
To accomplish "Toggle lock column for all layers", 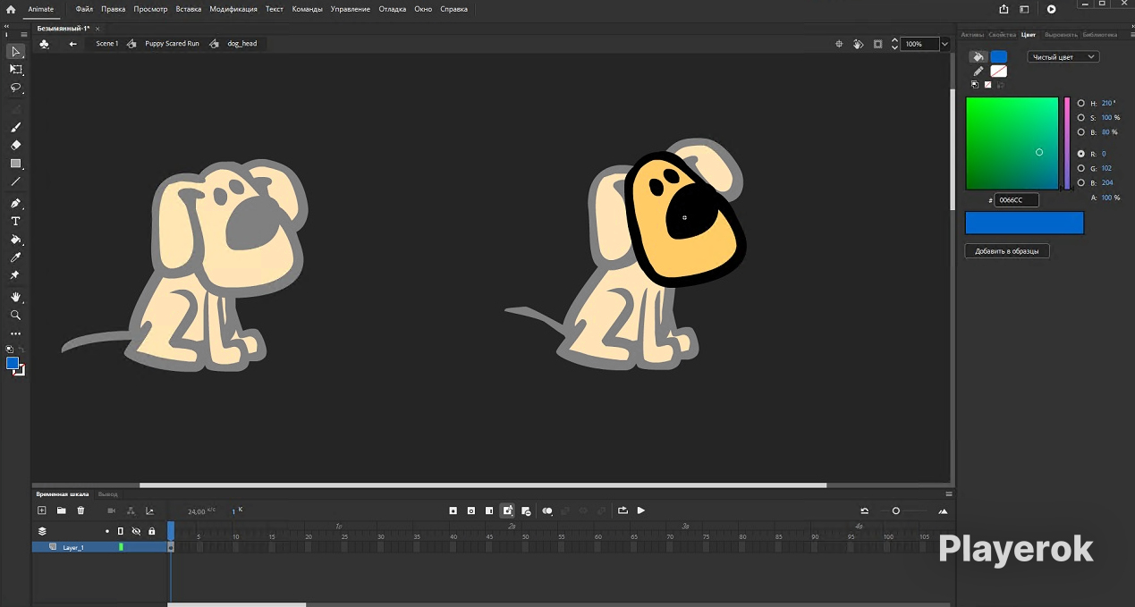I will click(x=151, y=531).
